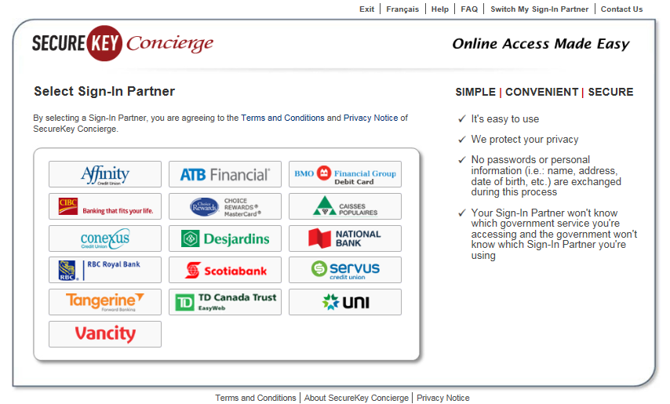Choose Desjardins as sign-in partner
Viewport: 670px width, 404px height.
click(225, 238)
